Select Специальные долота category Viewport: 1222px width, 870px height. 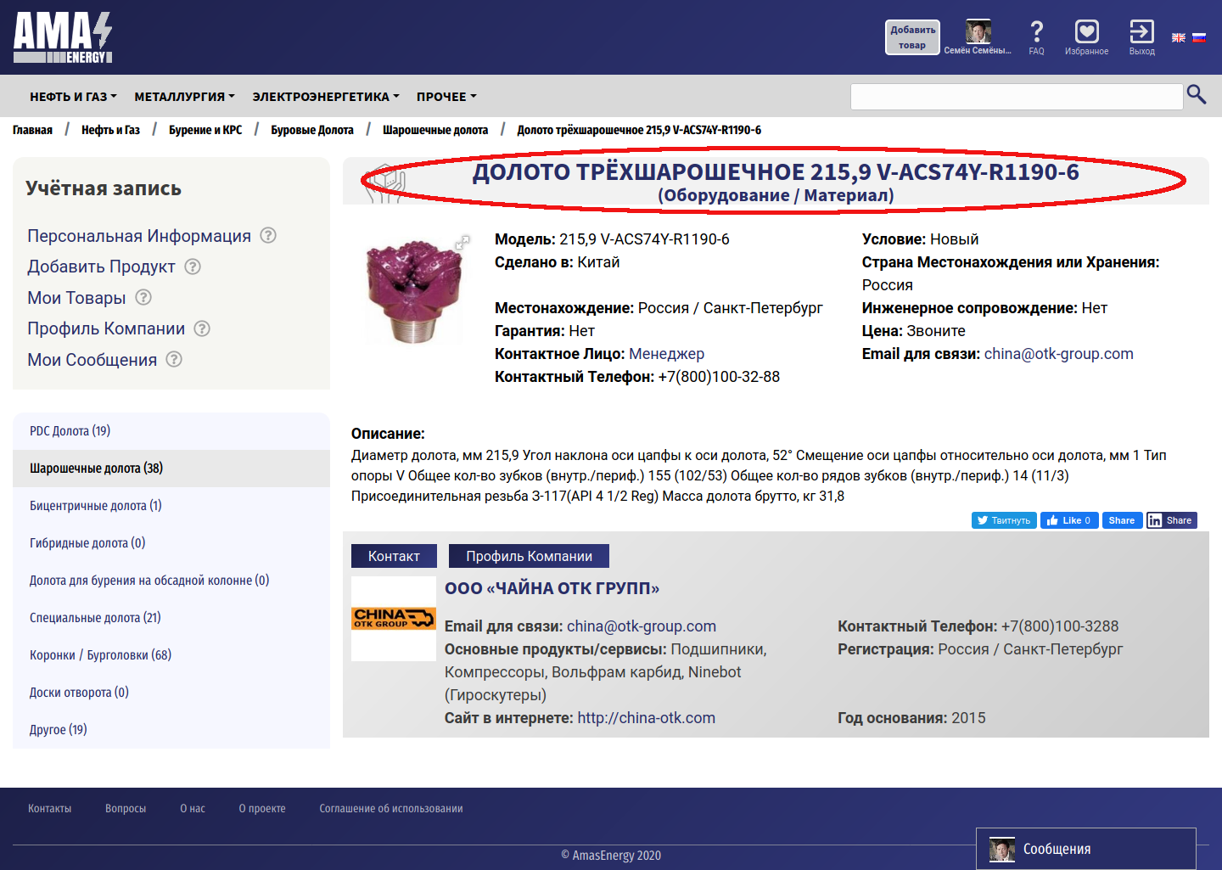point(95,618)
